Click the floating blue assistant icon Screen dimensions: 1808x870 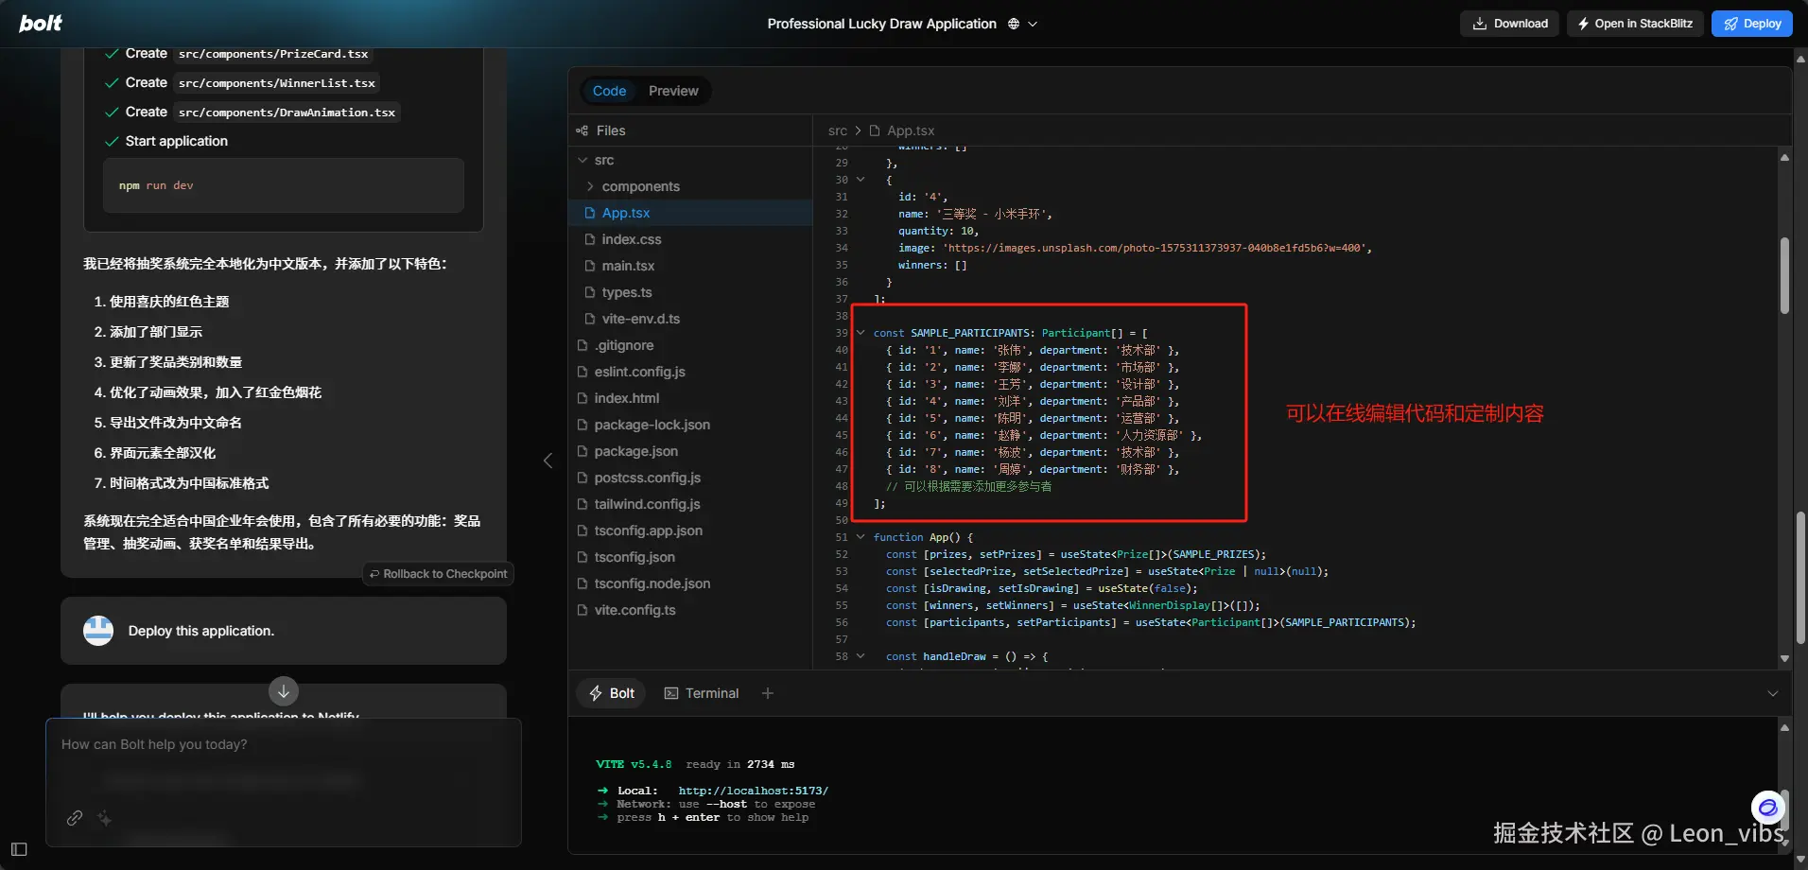[1767, 808]
